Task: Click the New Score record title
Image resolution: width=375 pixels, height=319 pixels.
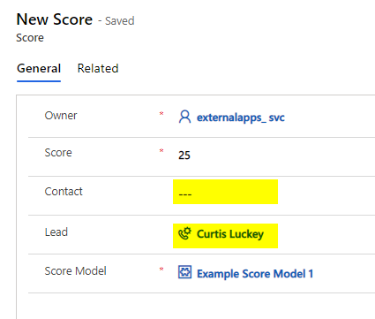Action: (x=55, y=19)
